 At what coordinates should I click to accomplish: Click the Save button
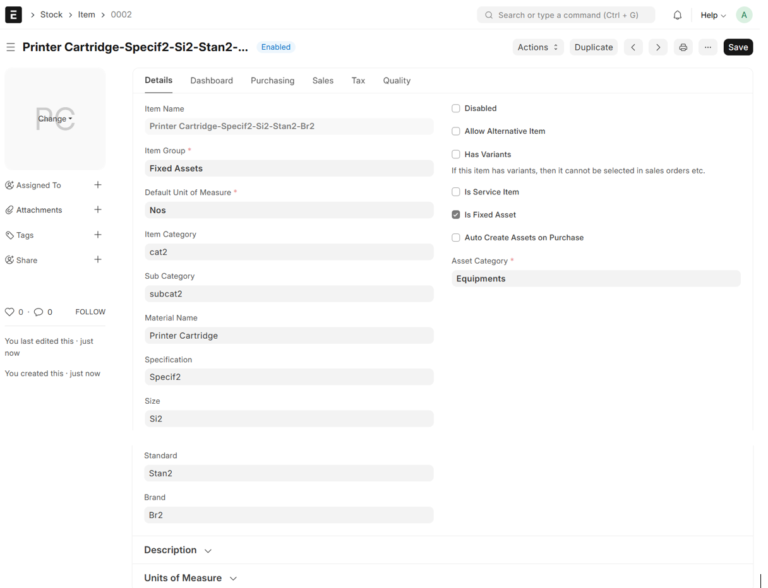tap(738, 47)
